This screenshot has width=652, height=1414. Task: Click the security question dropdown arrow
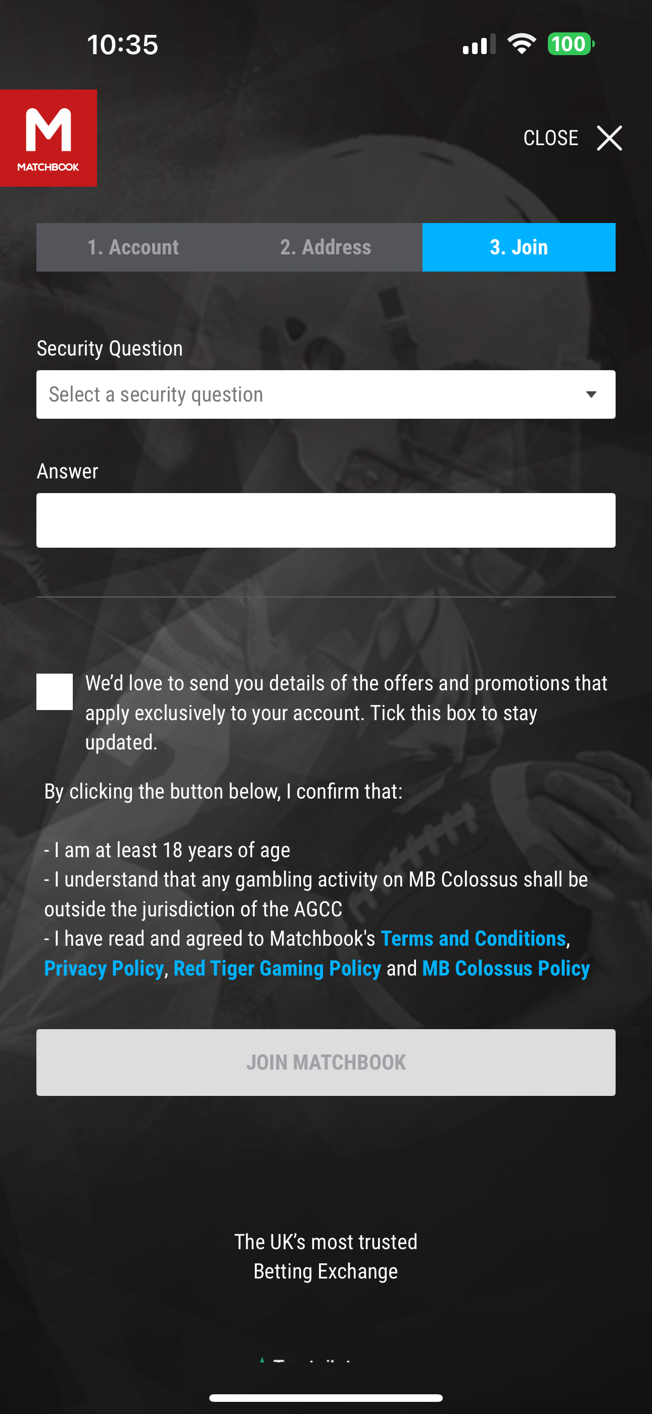click(x=591, y=394)
